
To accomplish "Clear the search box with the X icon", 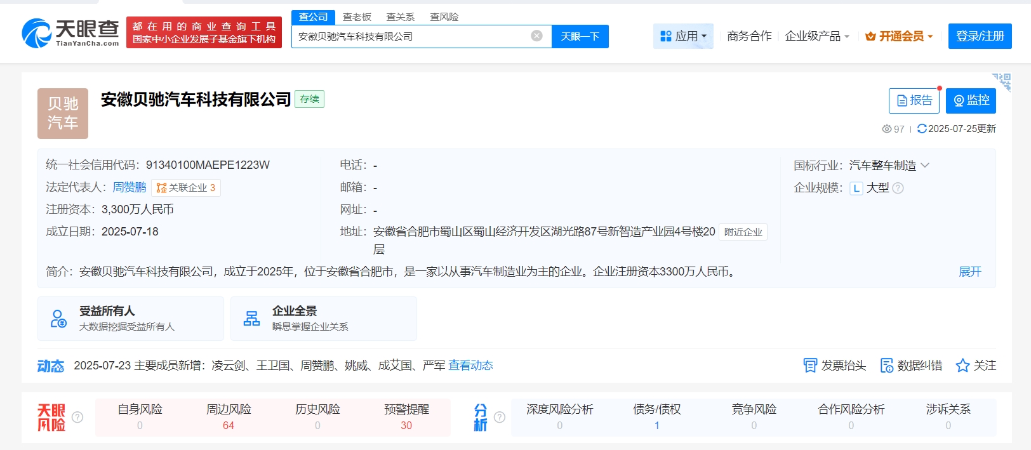I will pos(536,36).
